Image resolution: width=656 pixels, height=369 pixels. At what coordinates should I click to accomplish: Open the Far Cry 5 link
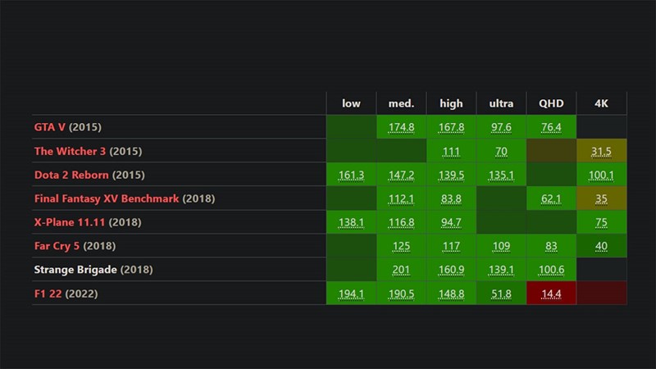point(57,246)
